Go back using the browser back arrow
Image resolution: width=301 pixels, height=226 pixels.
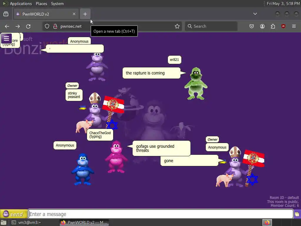pyautogui.click(x=7, y=26)
